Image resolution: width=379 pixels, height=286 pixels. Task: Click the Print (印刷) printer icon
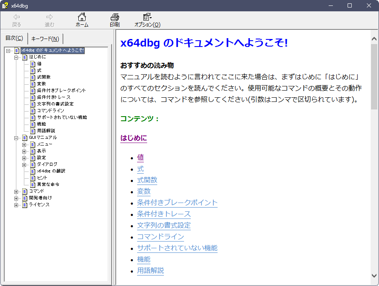114,17
